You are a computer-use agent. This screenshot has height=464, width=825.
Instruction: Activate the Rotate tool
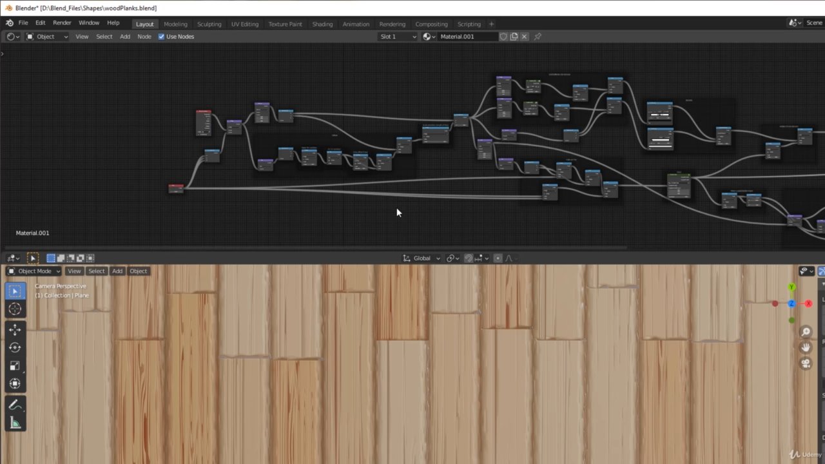[x=15, y=347]
